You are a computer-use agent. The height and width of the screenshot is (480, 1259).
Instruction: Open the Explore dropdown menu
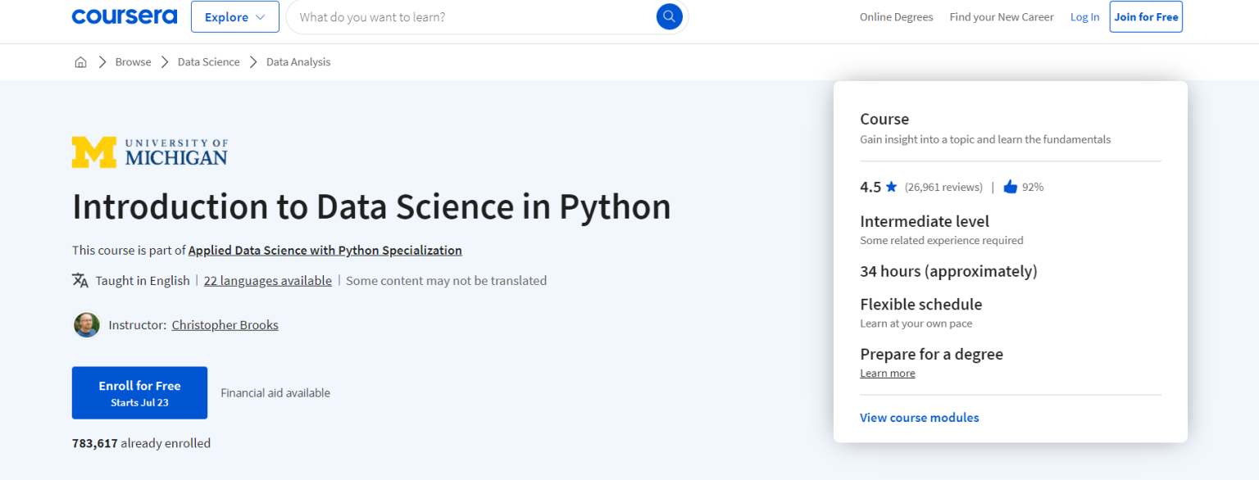(x=234, y=16)
